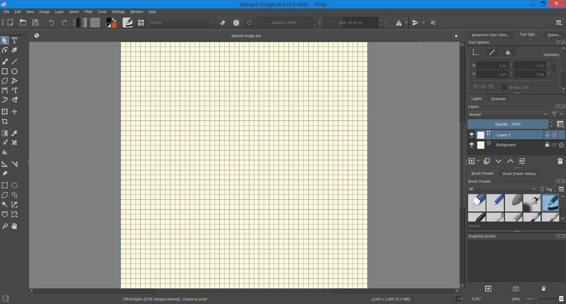Select the Calligraphy tool
Image resolution: width=566 pixels, height=304 pixels.
point(14,50)
